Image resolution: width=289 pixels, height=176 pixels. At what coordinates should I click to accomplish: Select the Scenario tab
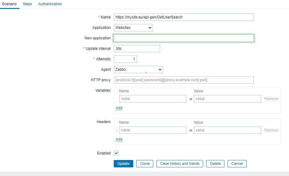[x=9, y=4]
